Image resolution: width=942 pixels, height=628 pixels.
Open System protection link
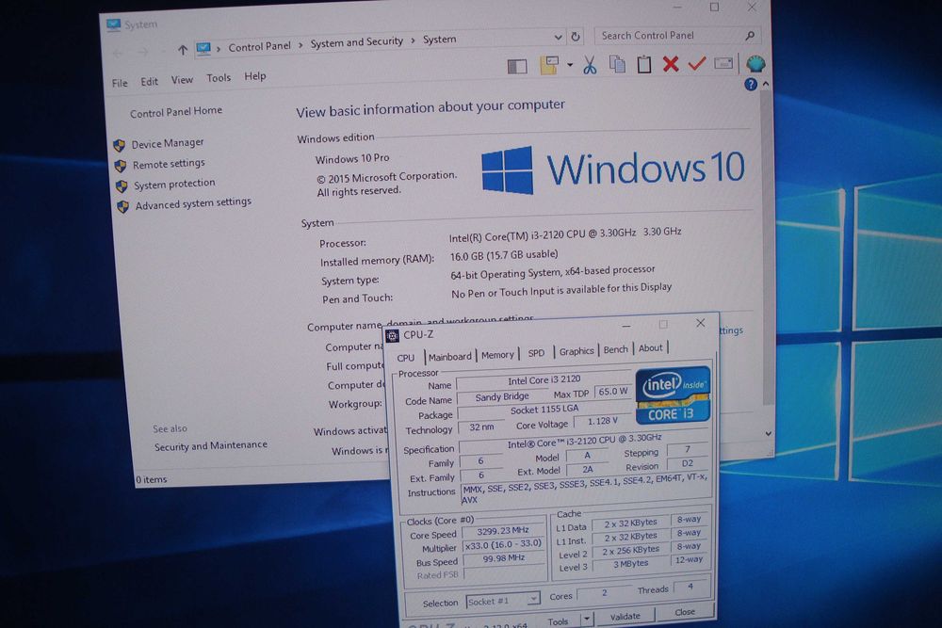coord(174,184)
